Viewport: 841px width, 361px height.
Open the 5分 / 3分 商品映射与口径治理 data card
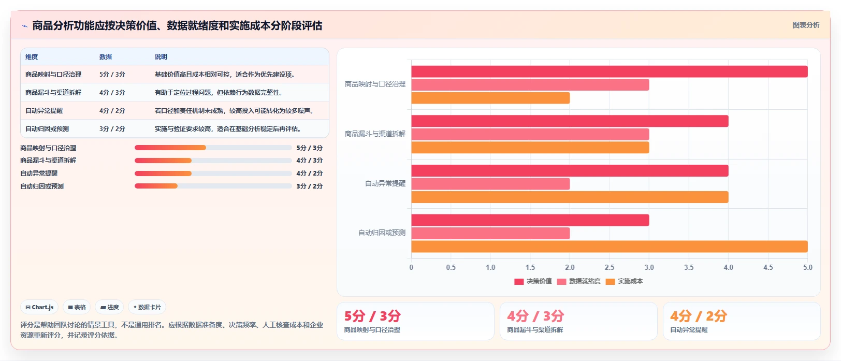pos(415,321)
